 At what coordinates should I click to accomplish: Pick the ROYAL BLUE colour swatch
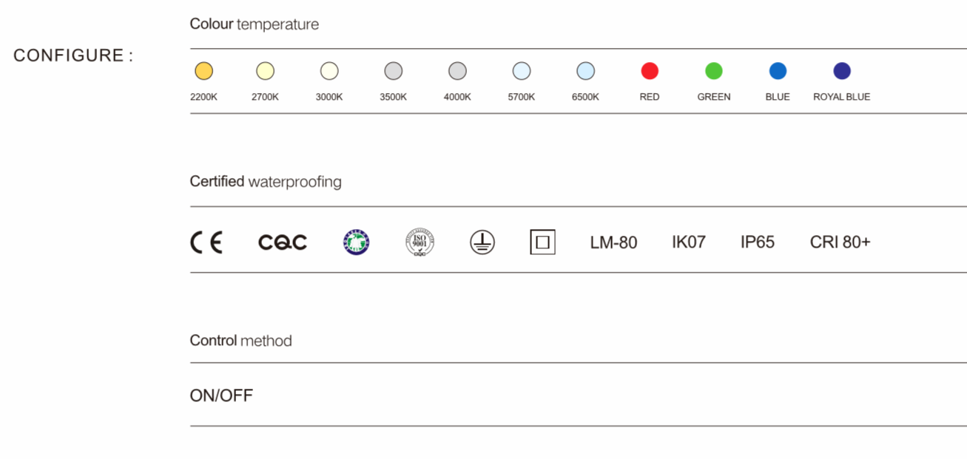tap(842, 71)
